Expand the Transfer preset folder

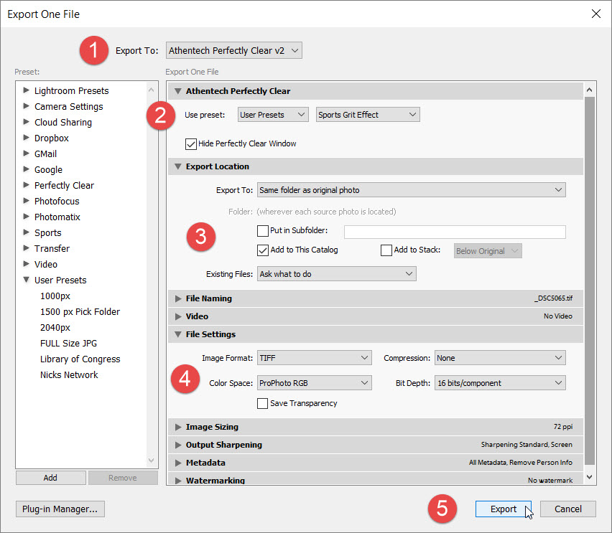click(x=26, y=248)
